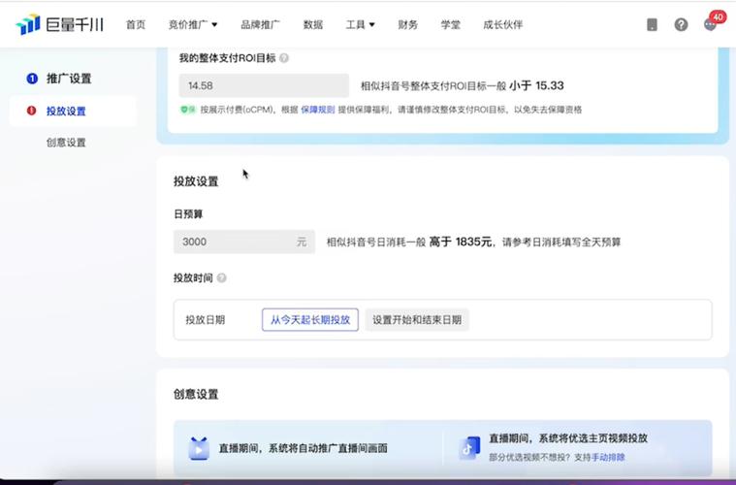Screen dimensions: 736x485
Task: Click the red warning icon beside 投放设置
Action: click(x=31, y=111)
